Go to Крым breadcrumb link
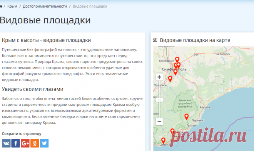Viewport: 254px width, 151px height. [x=12, y=6]
